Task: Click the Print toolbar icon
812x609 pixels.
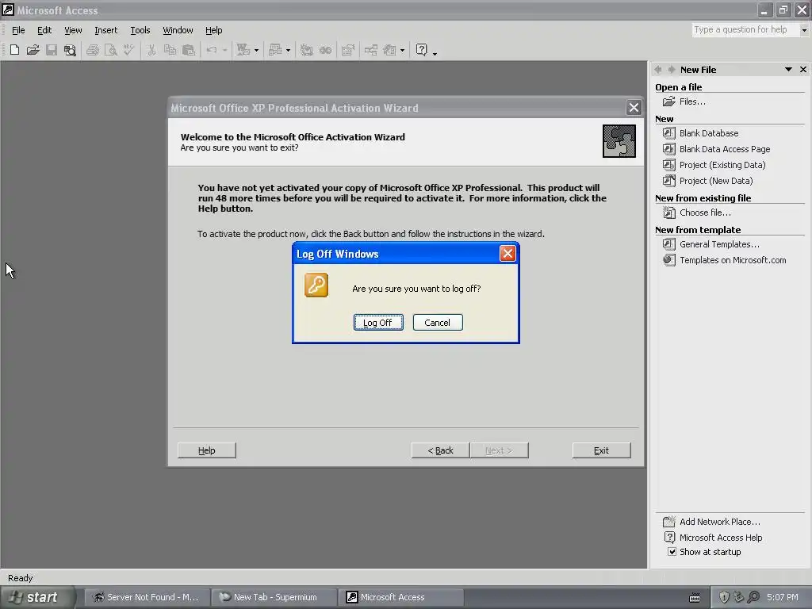Action: pyautogui.click(x=93, y=50)
